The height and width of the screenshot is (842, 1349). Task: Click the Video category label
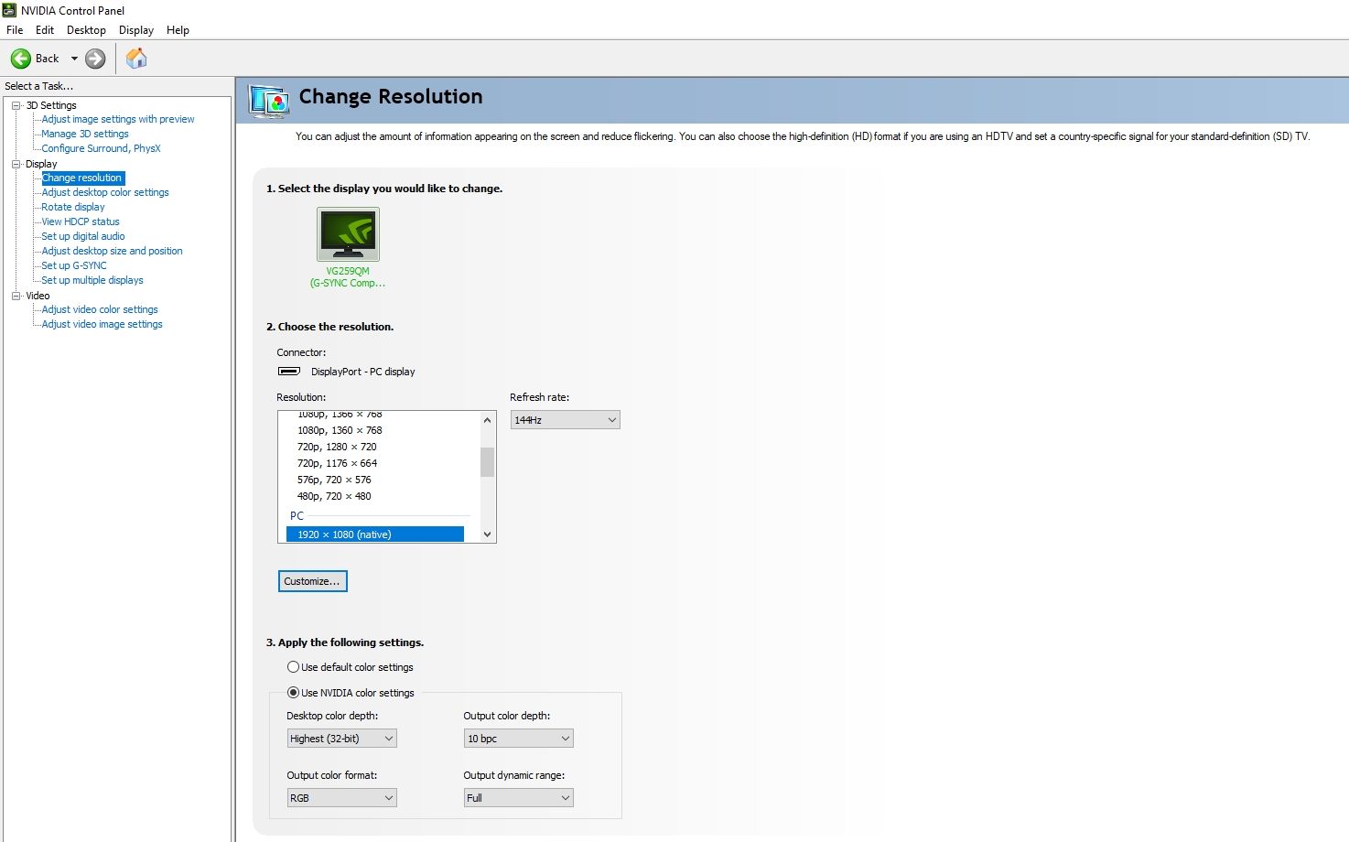38,296
